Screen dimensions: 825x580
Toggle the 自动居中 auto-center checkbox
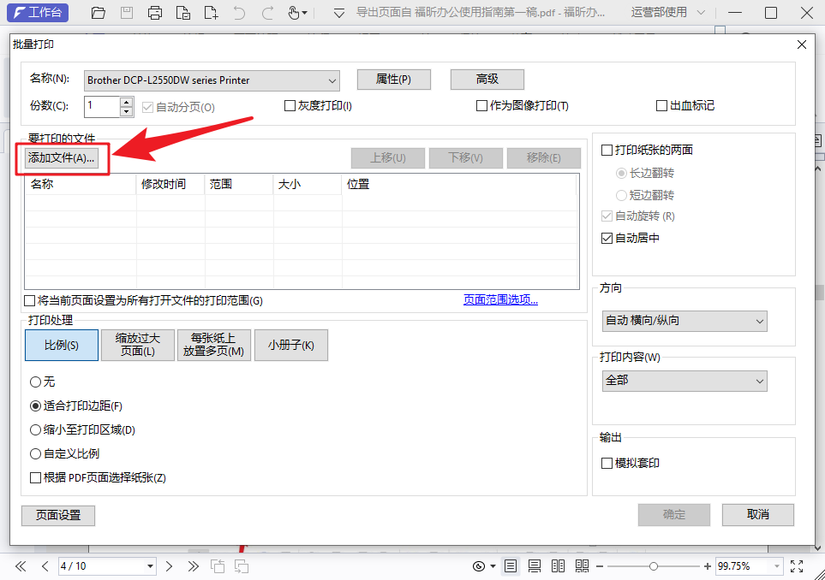607,239
